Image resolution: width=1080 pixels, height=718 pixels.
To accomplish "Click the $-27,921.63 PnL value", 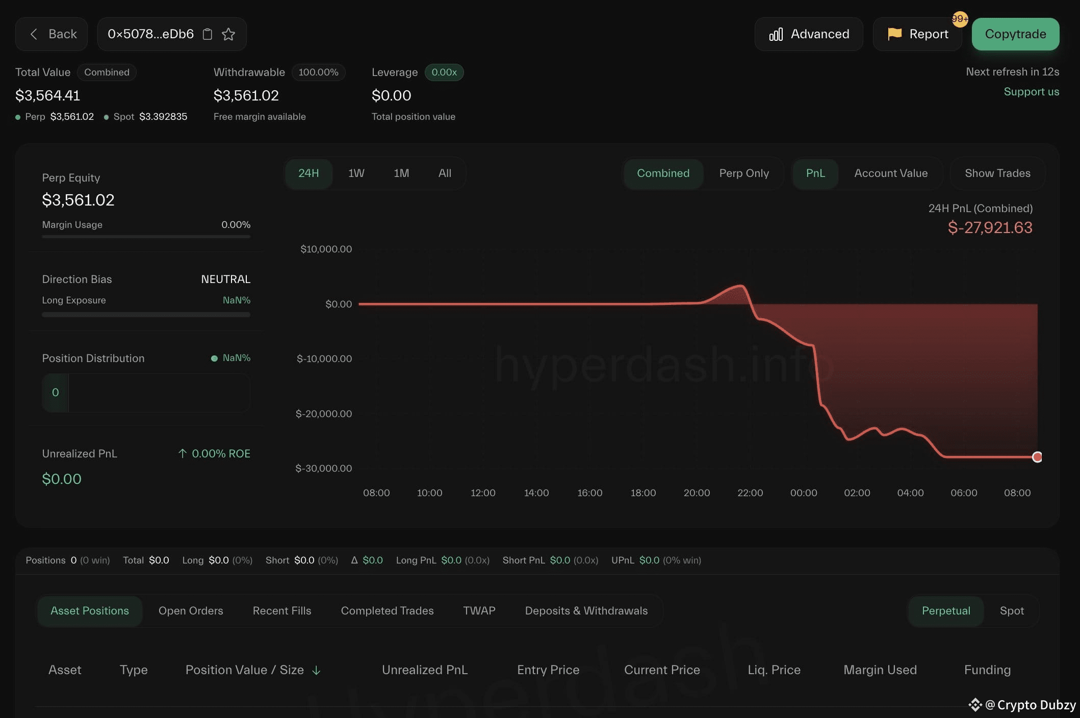I will [x=990, y=227].
